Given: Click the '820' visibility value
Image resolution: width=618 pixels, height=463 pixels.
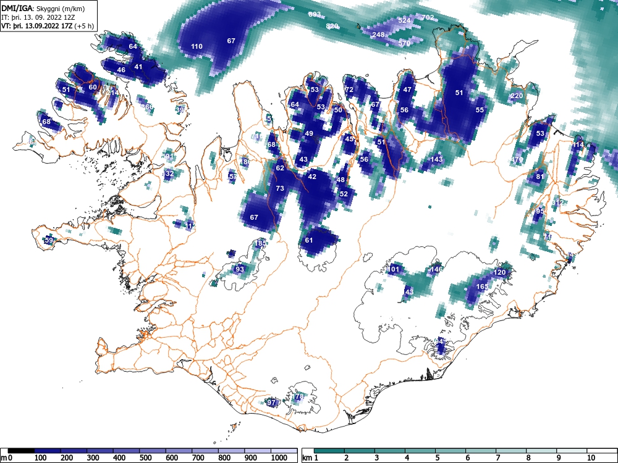Looking at the screenshot, I should click(x=332, y=27).
